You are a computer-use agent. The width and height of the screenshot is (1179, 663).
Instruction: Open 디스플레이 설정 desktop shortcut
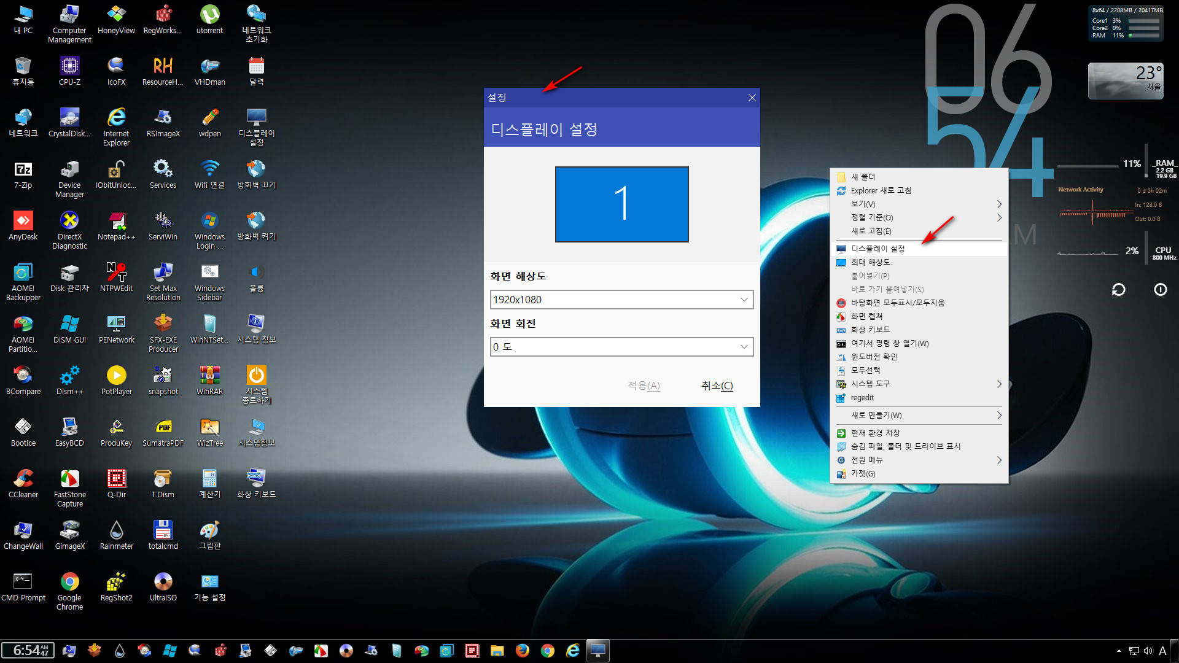[x=256, y=127]
